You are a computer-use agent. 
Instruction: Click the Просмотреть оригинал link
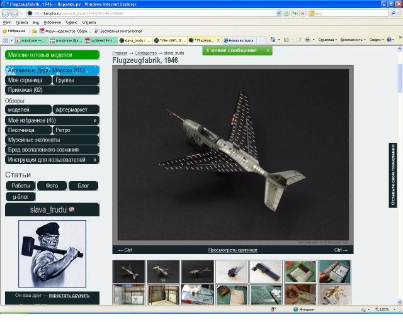click(x=232, y=250)
